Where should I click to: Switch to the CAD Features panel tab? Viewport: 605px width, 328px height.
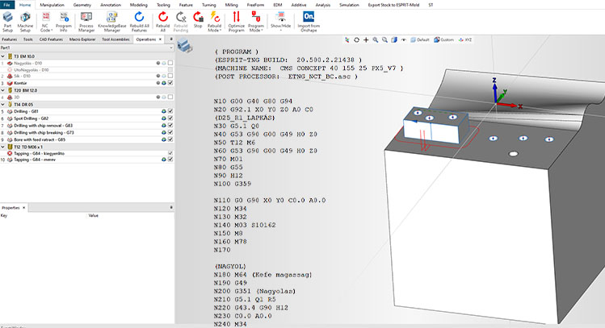51,39
